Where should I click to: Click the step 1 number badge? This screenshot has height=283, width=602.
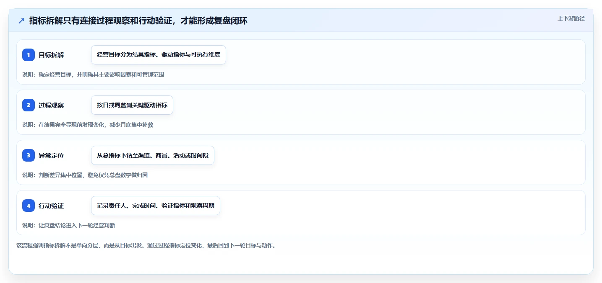pos(29,55)
